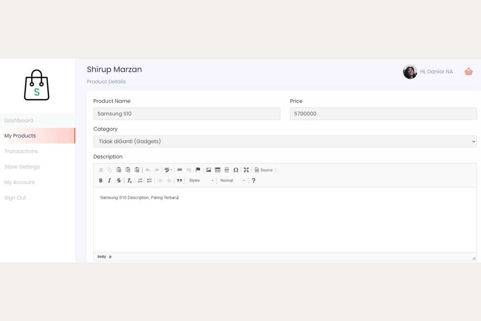The height and width of the screenshot is (321, 481).
Task: Go to Transactions in the sidebar
Action: 21,151
